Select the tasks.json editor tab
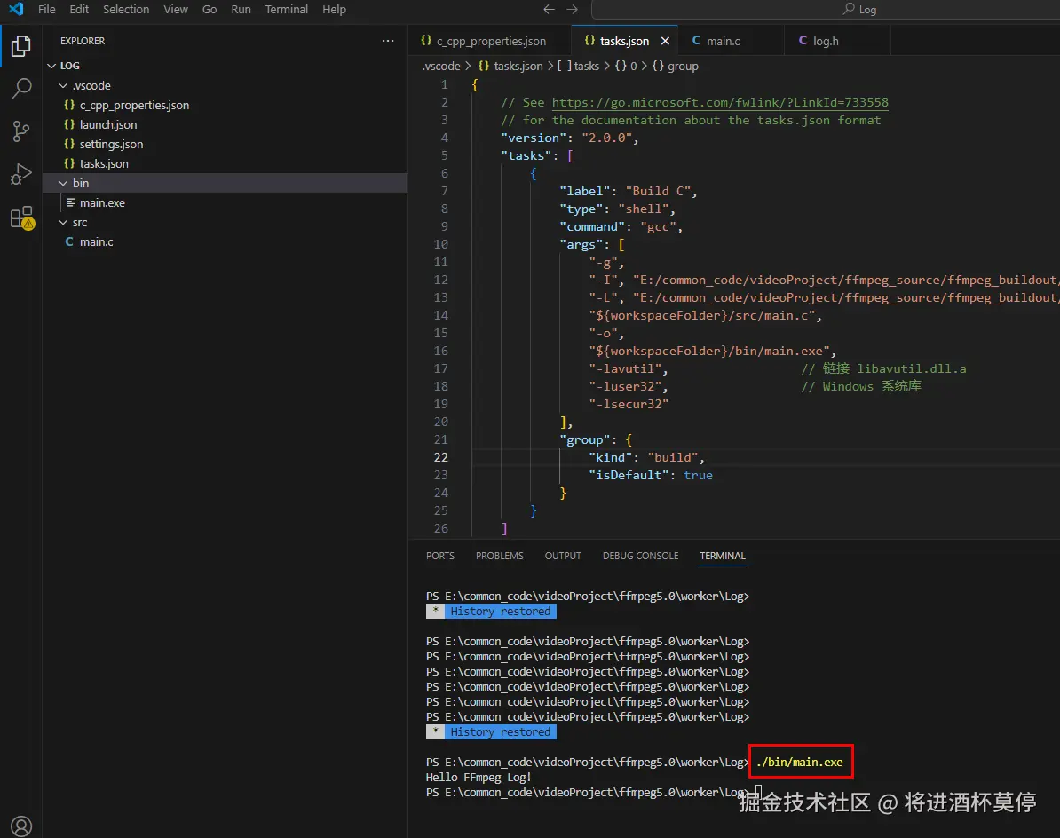1060x838 pixels. pyautogui.click(x=623, y=41)
